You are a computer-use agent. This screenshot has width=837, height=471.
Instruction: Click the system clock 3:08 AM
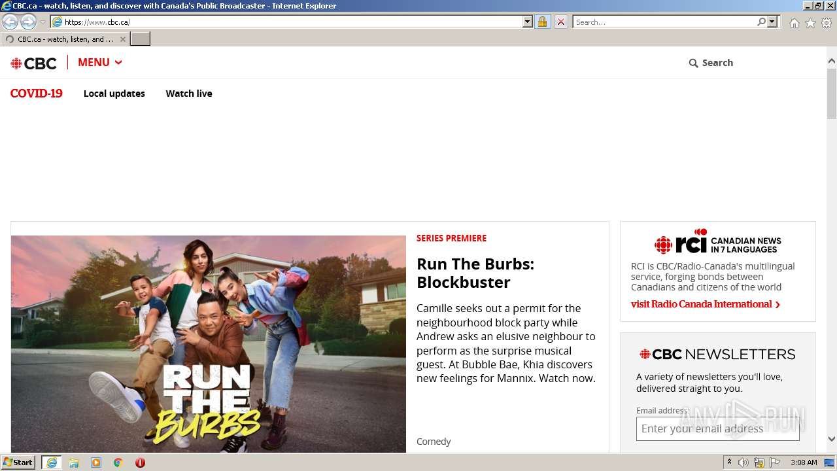click(x=804, y=462)
